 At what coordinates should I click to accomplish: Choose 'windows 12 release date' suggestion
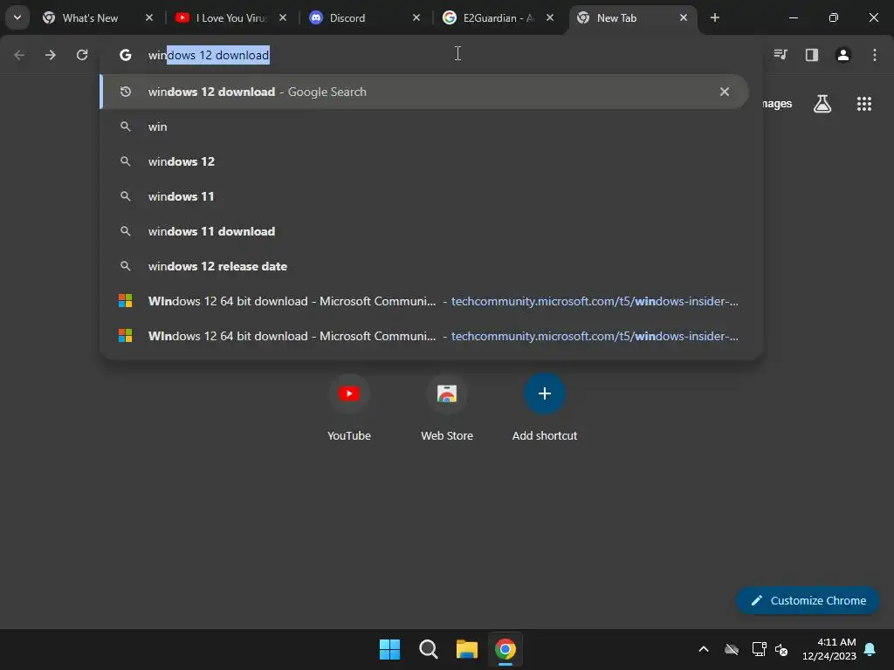[x=424, y=266]
